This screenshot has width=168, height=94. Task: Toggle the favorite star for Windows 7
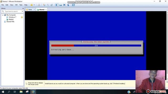coord(22,17)
